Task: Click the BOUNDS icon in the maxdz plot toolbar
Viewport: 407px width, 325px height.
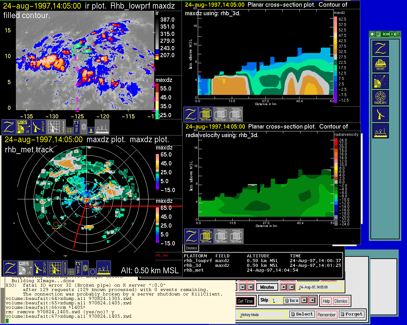Action: click(65, 268)
